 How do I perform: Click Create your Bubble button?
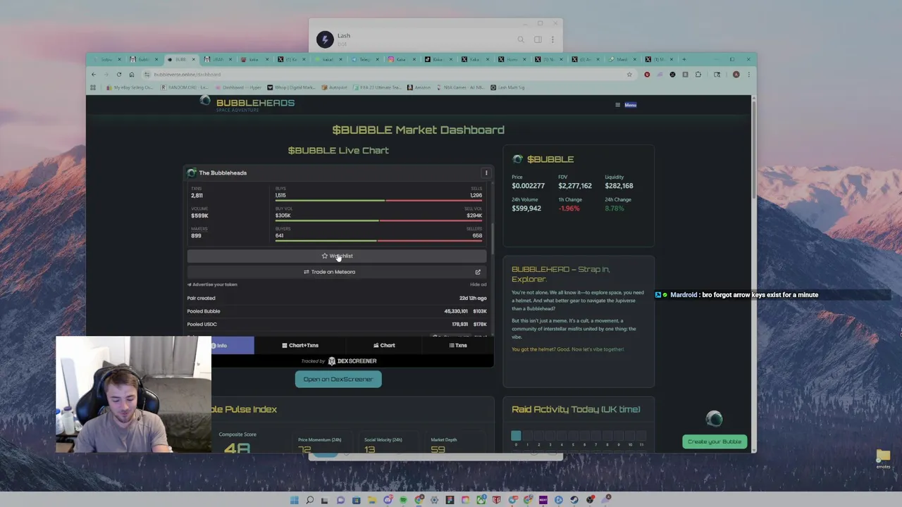pos(715,442)
